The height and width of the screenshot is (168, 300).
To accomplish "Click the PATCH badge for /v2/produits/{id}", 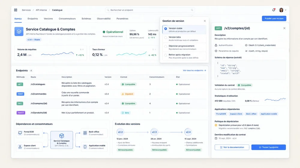I will point(21,113).
